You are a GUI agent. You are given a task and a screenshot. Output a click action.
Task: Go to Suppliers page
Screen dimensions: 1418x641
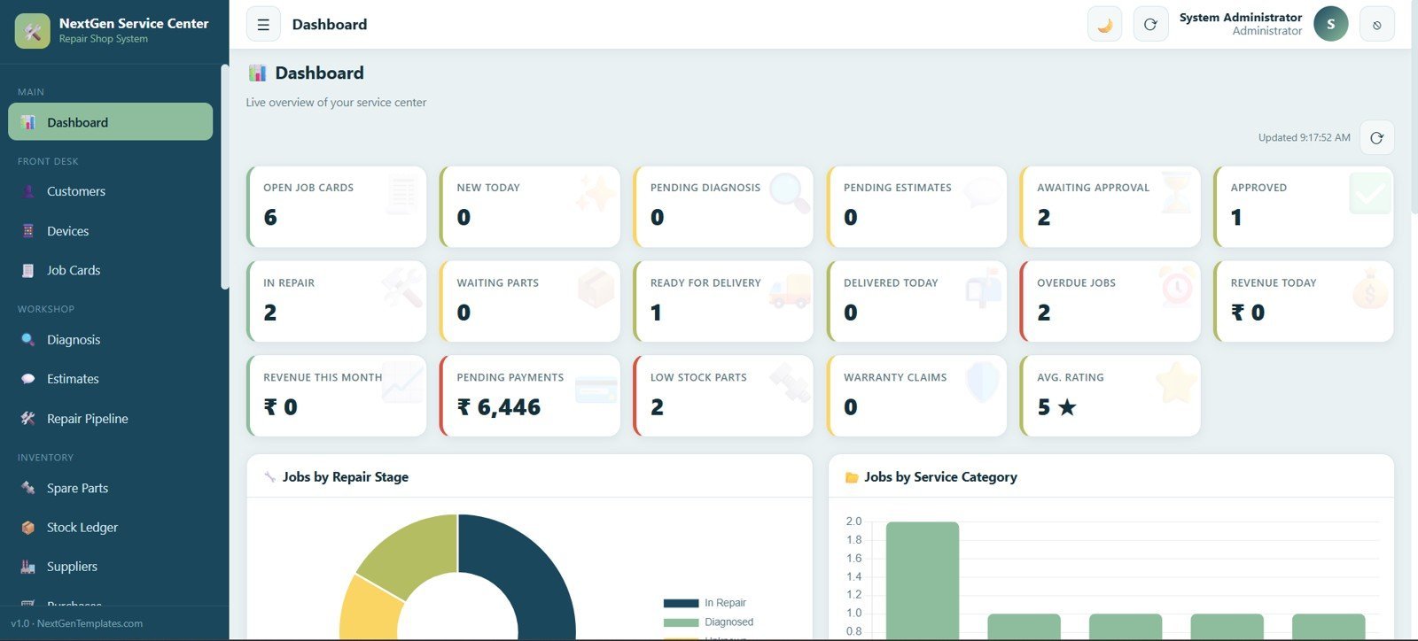click(x=110, y=567)
